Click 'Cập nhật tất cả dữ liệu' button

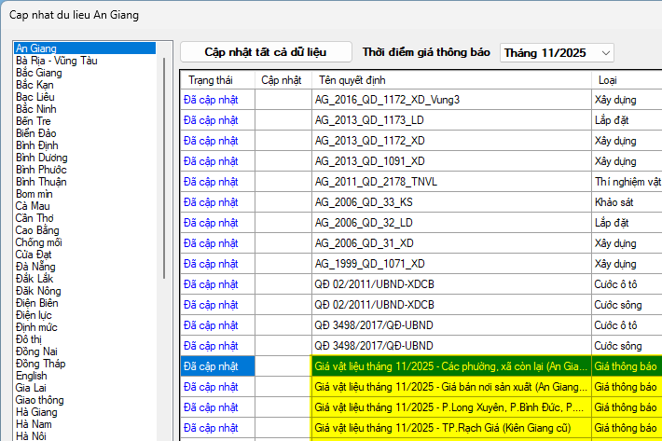266,52
